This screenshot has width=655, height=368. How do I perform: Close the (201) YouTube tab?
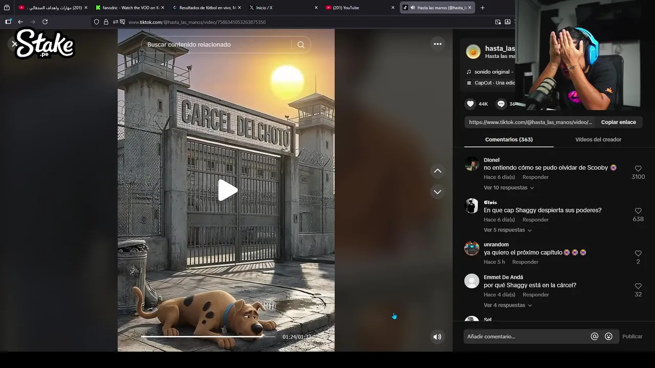(393, 8)
